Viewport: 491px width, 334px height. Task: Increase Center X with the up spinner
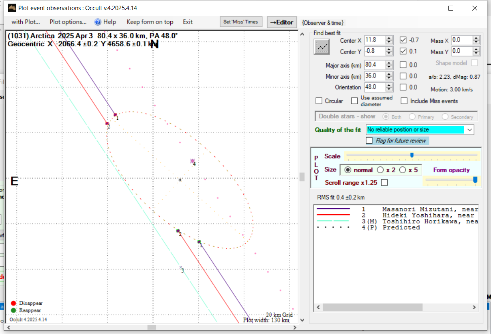389,38
